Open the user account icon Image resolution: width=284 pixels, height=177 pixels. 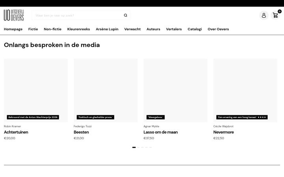pos(264,15)
